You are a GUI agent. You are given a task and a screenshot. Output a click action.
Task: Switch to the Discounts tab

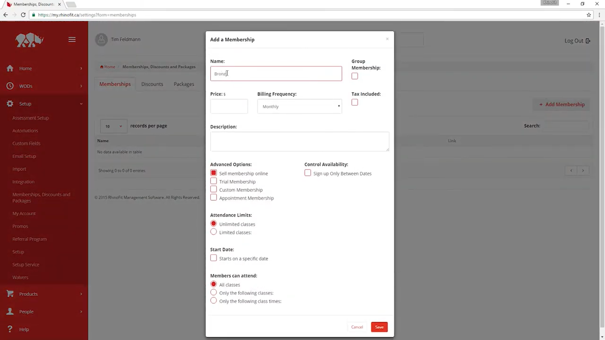click(152, 84)
